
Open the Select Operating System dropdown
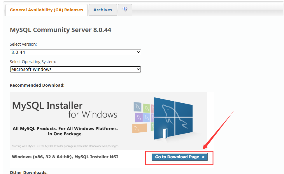pyautogui.click(x=75, y=69)
